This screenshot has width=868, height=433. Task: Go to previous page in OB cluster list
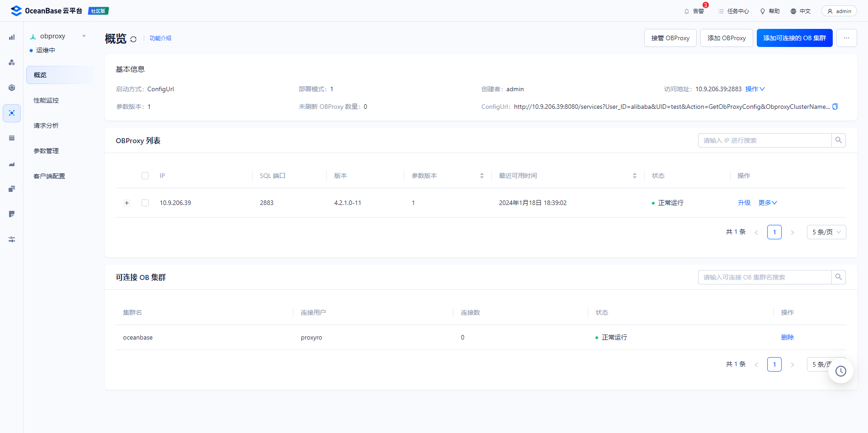[756, 365]
